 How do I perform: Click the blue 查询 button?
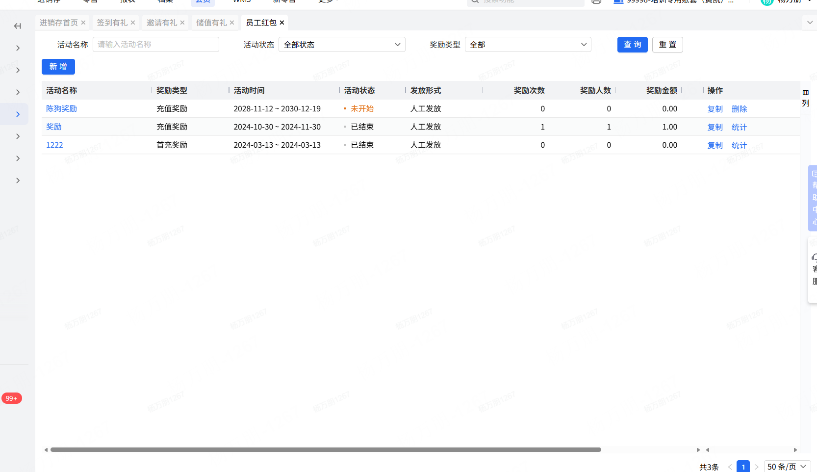[x=633, y=45]
